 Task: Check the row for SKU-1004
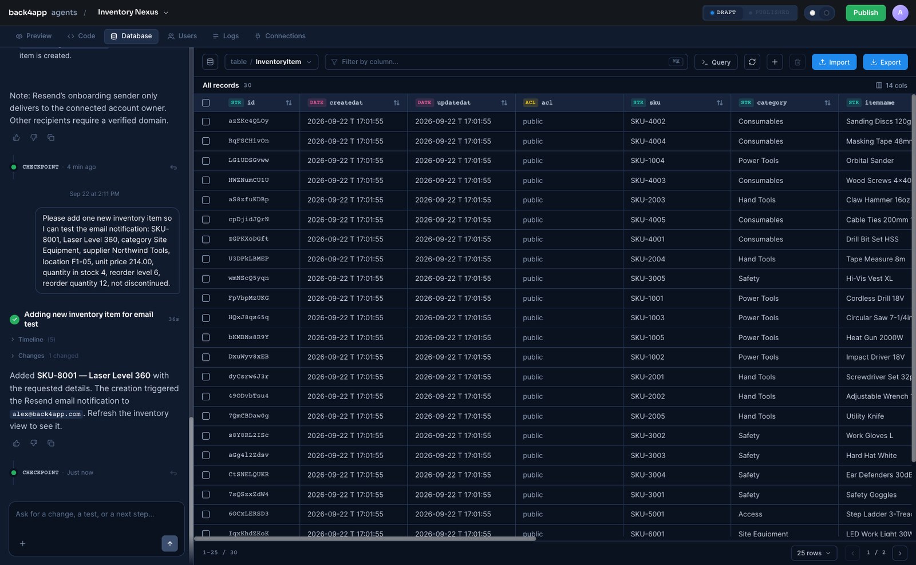click(206, 161)
